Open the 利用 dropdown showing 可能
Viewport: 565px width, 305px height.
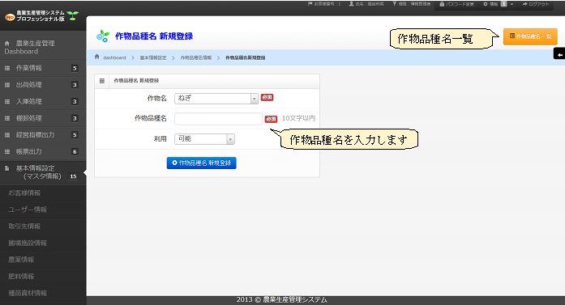coord(204,139)
